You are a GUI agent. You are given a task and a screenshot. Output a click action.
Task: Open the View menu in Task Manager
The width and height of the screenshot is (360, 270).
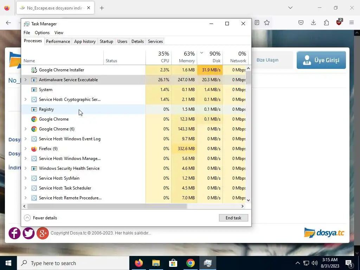coord(59,33)
